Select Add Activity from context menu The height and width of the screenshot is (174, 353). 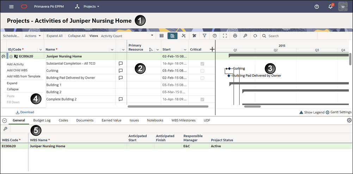click(15, 64)
